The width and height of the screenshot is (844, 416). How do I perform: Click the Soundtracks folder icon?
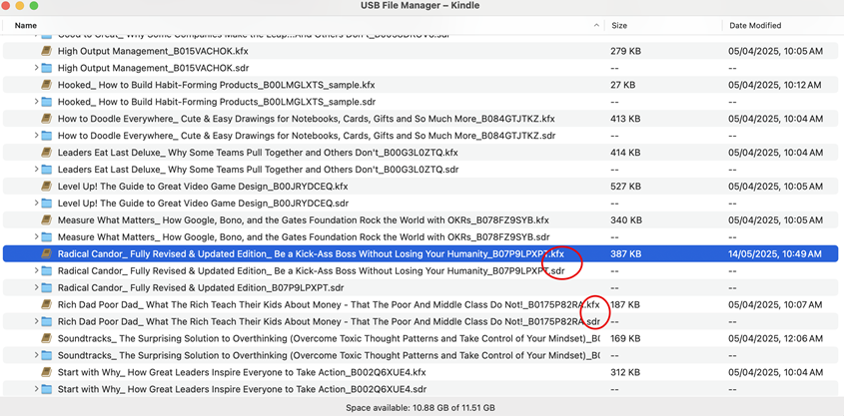click(x=46, y=355)
